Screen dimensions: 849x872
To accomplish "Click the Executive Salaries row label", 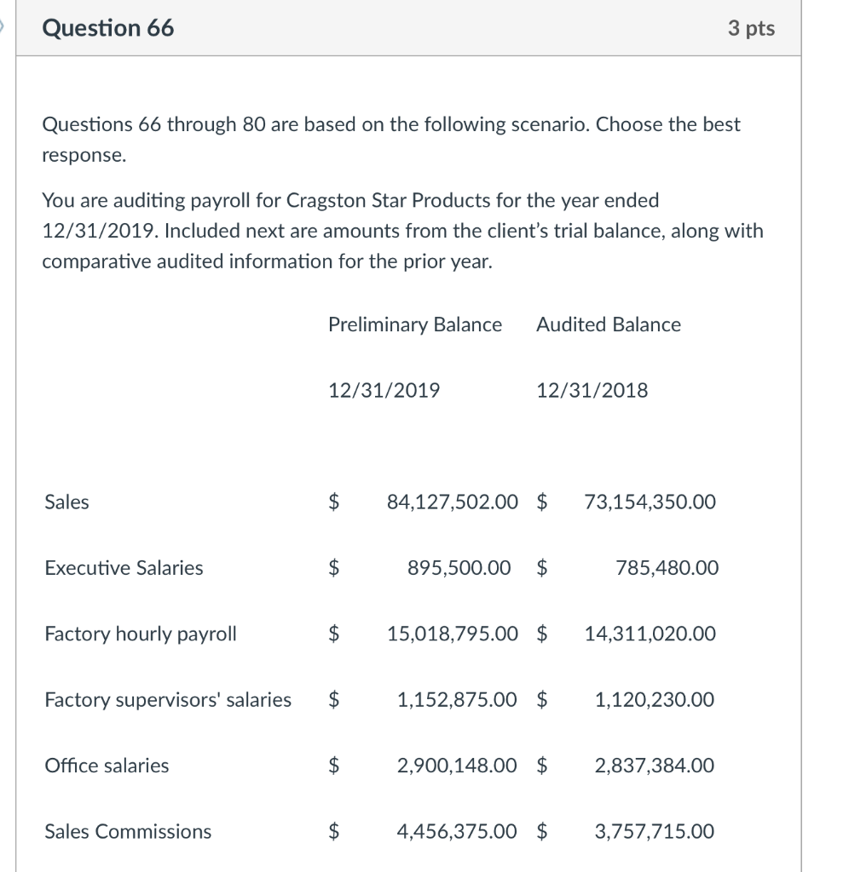I will (124, 568).
